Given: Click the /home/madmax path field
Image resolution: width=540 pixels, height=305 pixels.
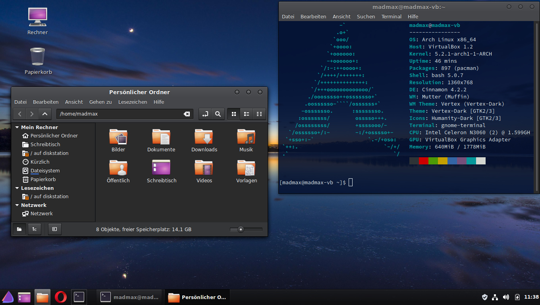Looking at the screenshot, I should click(x=119, y=114).
